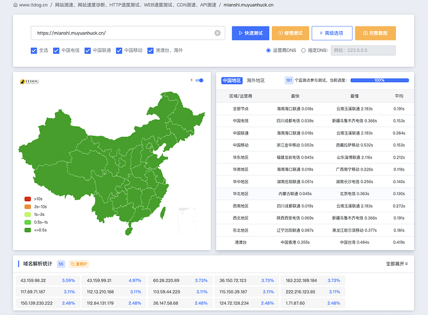Click the 100% progress bar
The width and height of the screenshot is (428, 315).
pos(379,80)
